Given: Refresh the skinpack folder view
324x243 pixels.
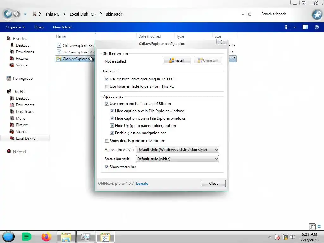Looking at the screenshot, I should [250, 14].
